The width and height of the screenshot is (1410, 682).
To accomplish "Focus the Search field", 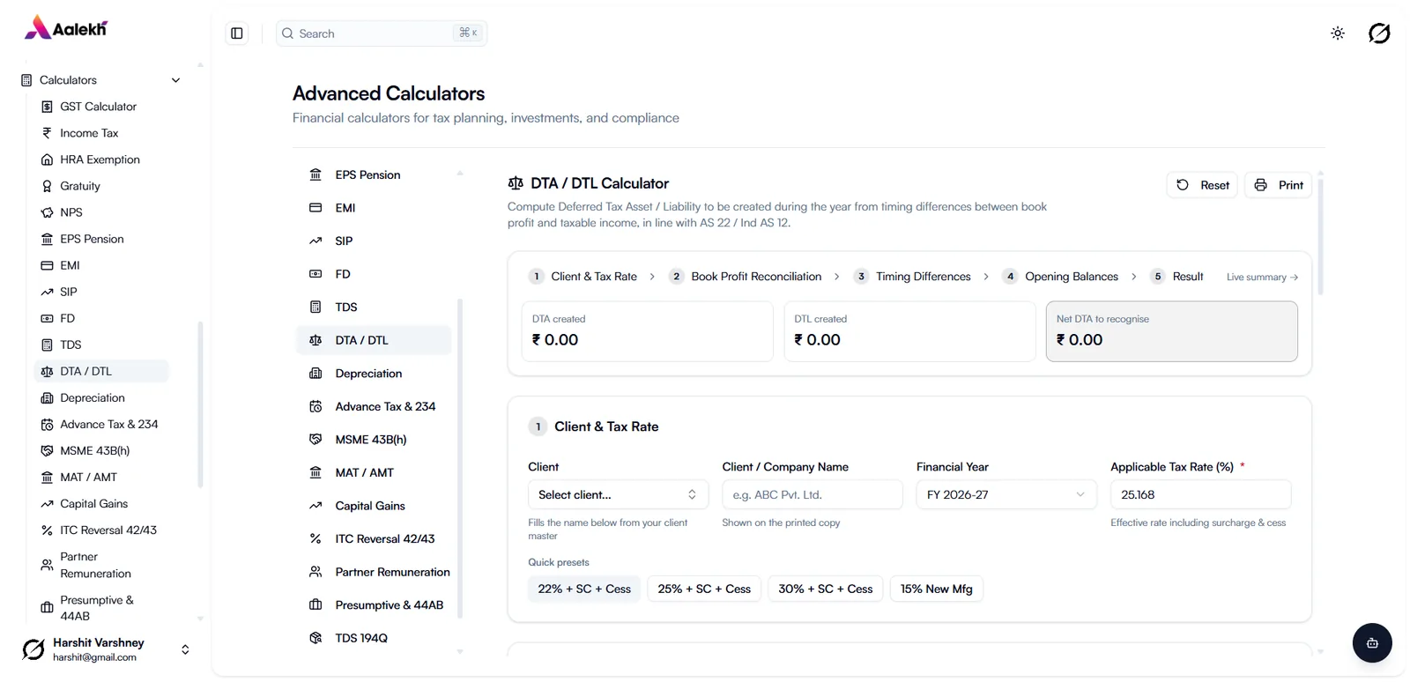I will coord(381,33).
